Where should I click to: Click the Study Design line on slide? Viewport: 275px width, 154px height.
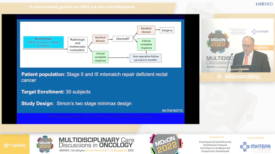tap(76, 103)
